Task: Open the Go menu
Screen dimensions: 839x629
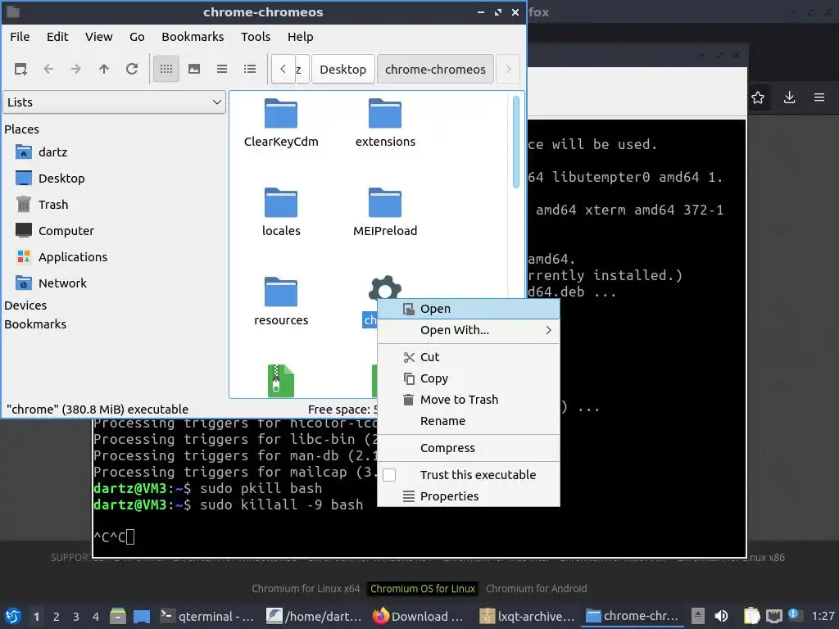Action: point(137,37)
